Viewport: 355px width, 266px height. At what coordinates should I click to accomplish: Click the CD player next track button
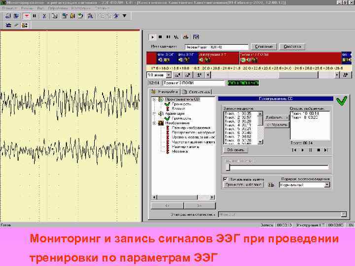326,150
